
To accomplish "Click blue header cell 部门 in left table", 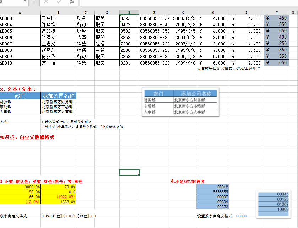I will click(20, 96).
